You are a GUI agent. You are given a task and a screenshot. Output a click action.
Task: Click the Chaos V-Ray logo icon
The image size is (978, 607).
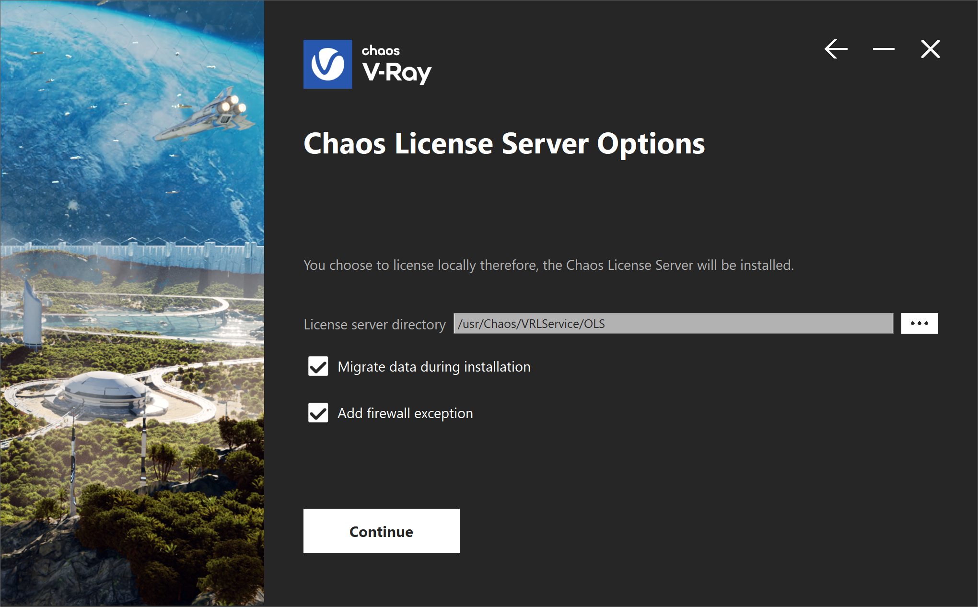[x=328, y=64]
